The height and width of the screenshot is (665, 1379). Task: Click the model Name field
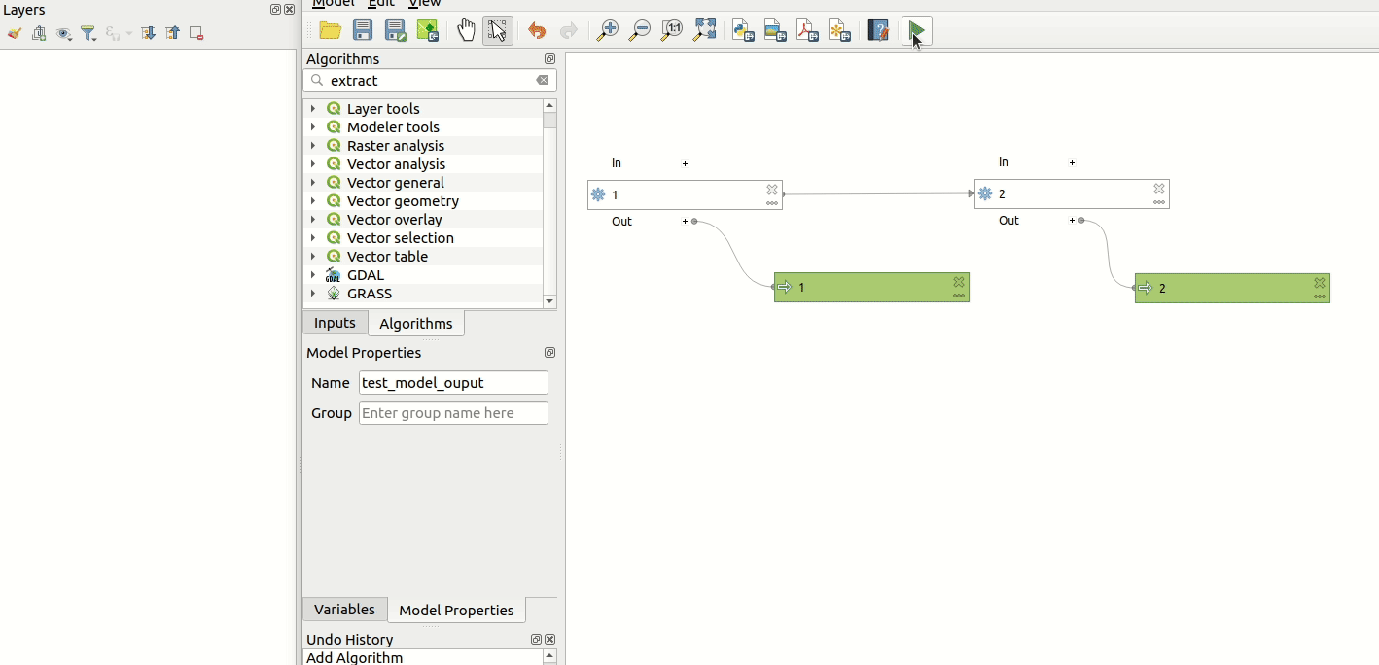[453, 383]
